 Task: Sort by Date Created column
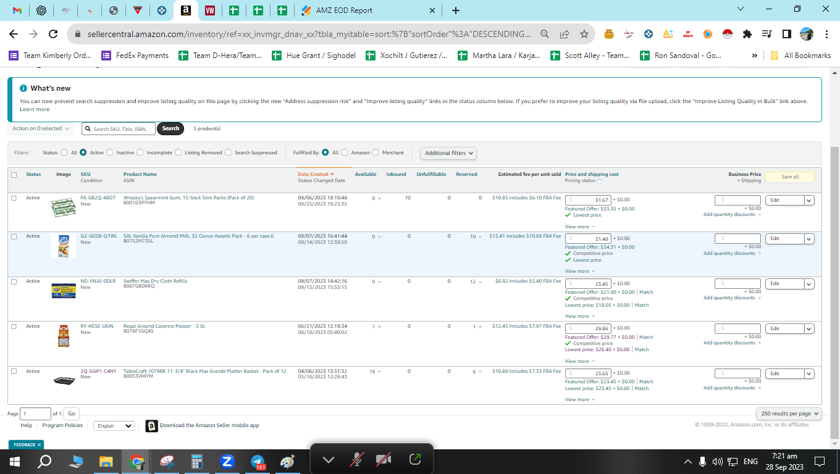(x=316, y=174)
